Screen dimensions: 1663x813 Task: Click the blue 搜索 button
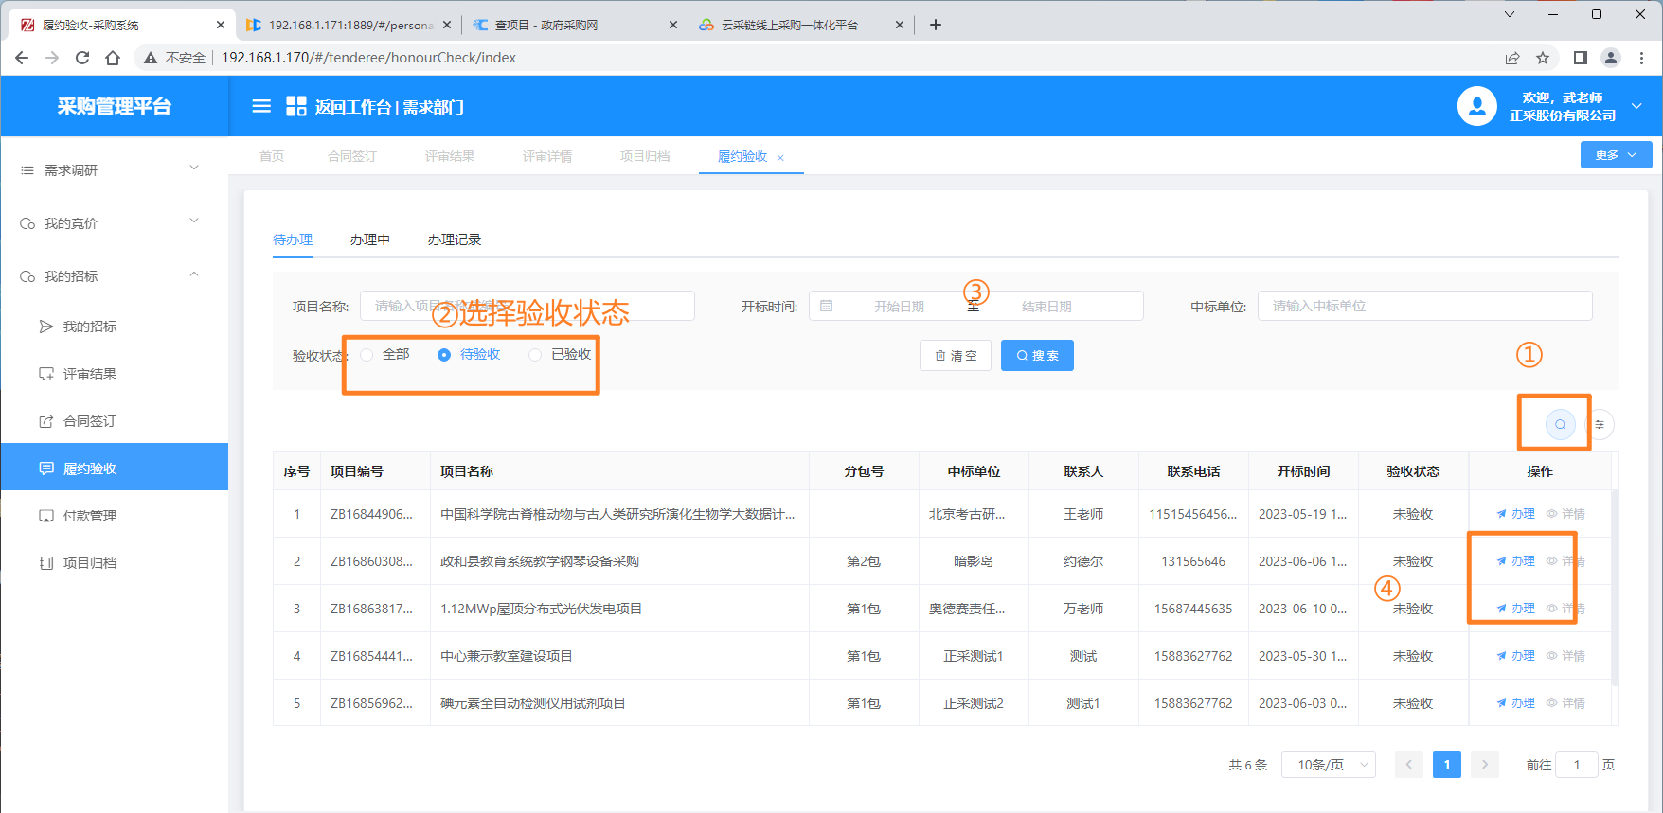[1037, 356]
